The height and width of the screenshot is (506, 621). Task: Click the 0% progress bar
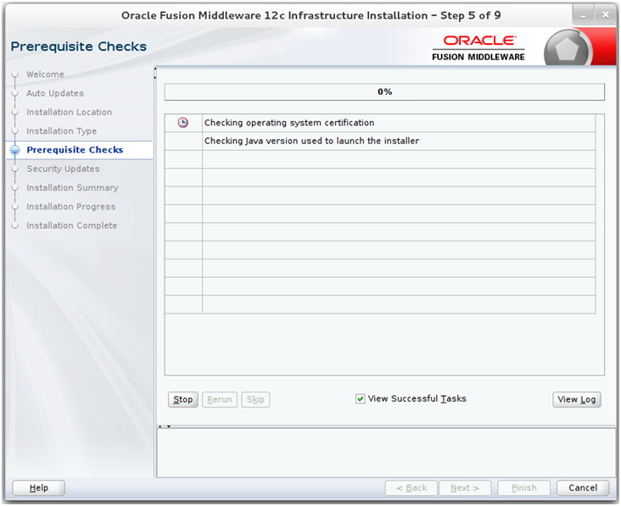384,92
